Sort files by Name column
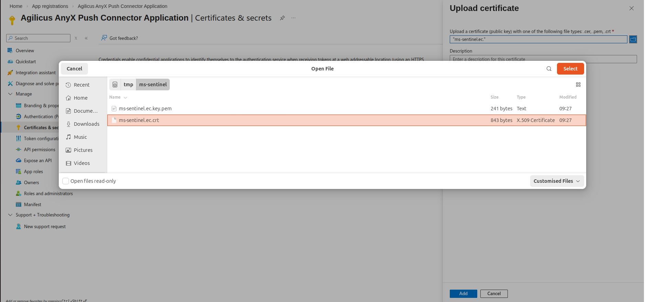The height and width of the screenshot is (302, 647). coord(118,97)
